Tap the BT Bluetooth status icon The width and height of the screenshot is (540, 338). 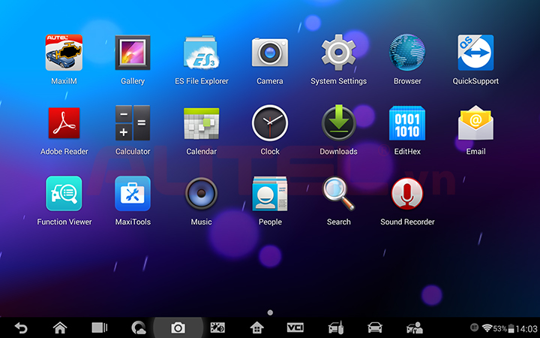(474, 327)
